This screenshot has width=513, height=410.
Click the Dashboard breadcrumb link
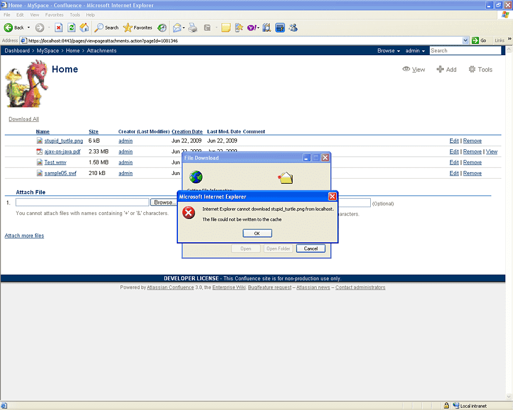(x=17, y=51)
